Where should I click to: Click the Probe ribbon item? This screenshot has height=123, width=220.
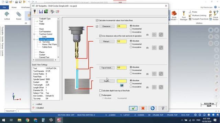[x=193, y=12]
